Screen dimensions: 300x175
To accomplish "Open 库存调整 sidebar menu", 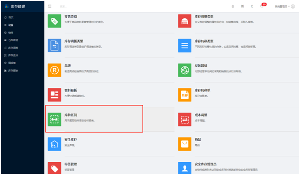I will (x=13, y=48).
